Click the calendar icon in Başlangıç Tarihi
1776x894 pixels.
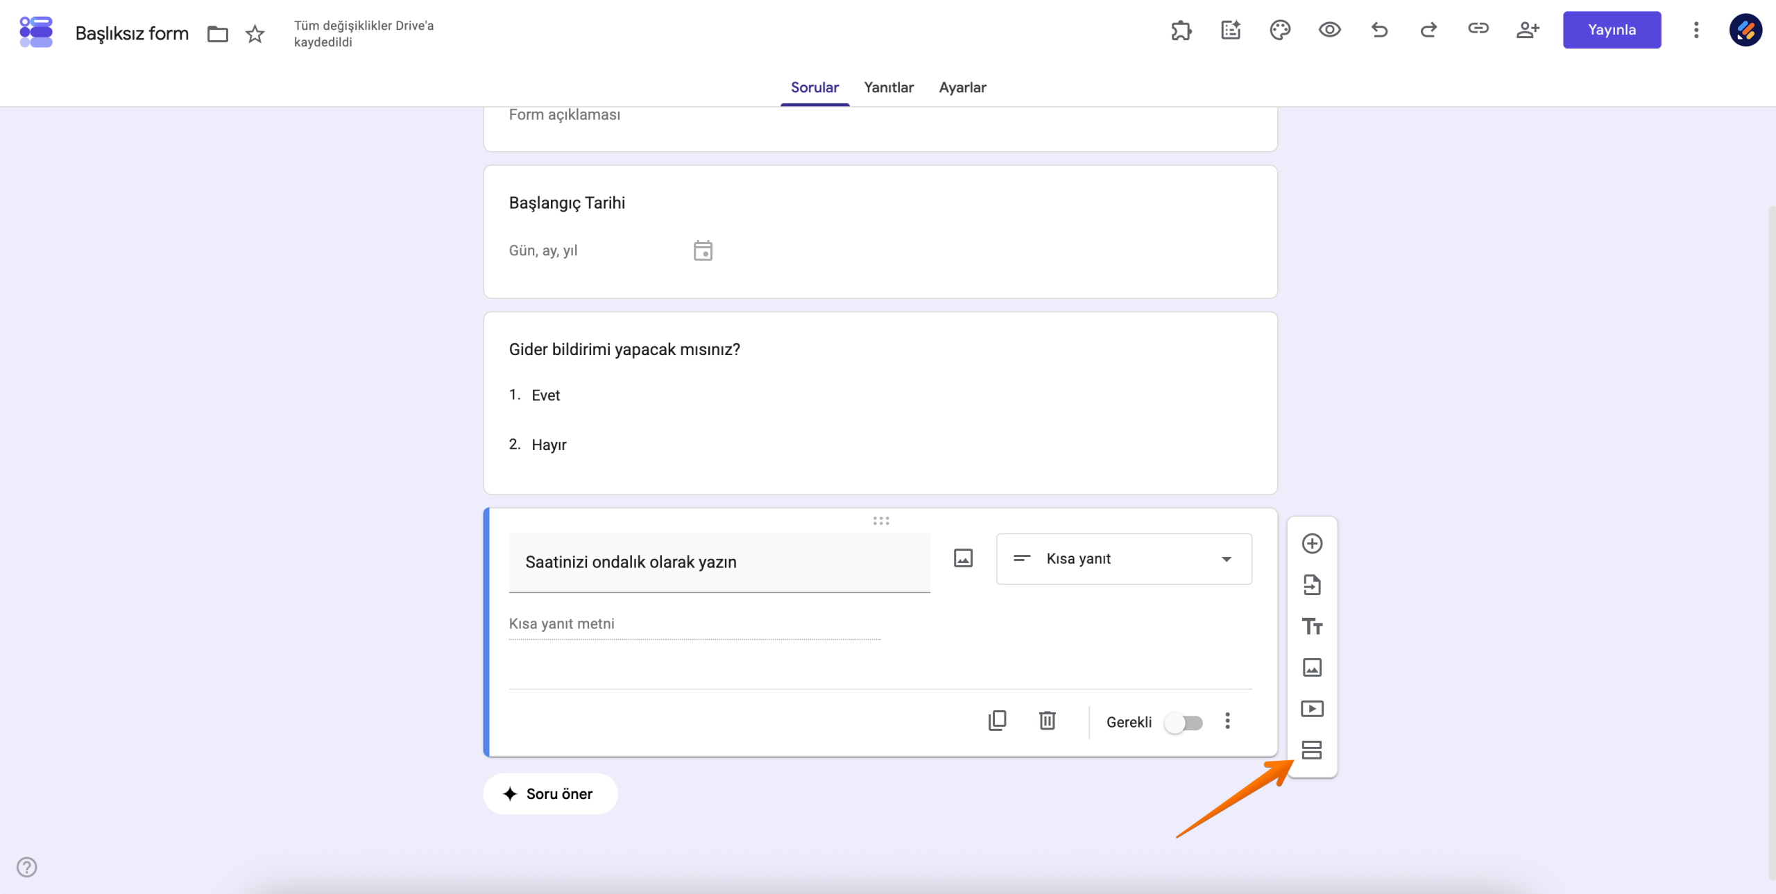tap(703, 250)
